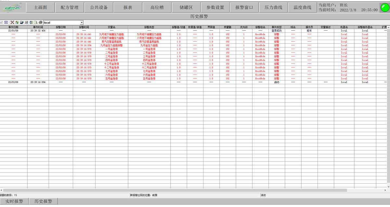Expand the local server dropdown arrow
Image resolution: width=390 pixels, height=207 pixels.
pyautogui.click(x=82, y=22)
